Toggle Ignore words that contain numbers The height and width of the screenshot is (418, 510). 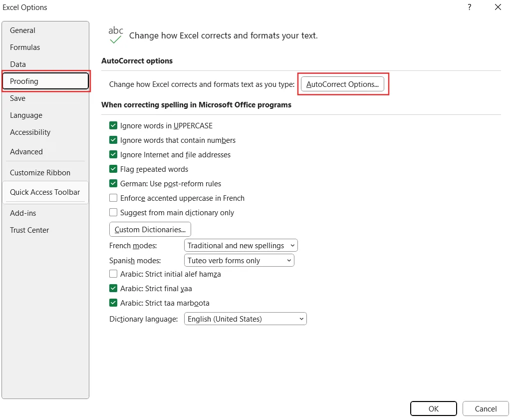pyautogui.click(x=113, y=140)
